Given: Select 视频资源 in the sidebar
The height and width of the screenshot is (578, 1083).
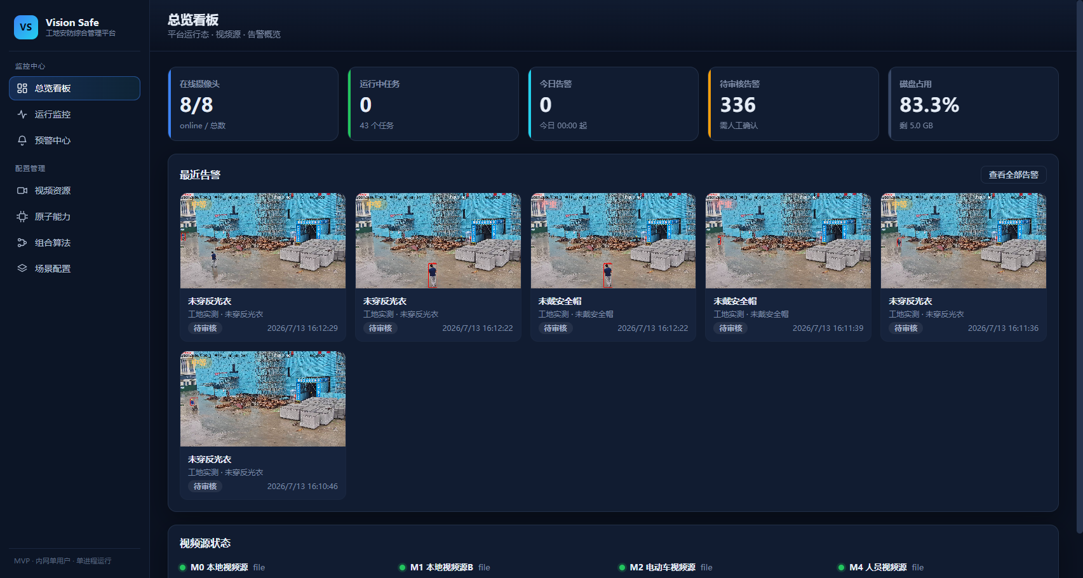Looking at the screenshot, I should pyautogui.click(x=74, y=191).
